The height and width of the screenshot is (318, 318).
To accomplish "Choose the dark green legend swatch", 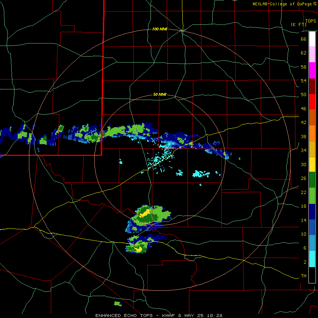I will pos(312,180).
